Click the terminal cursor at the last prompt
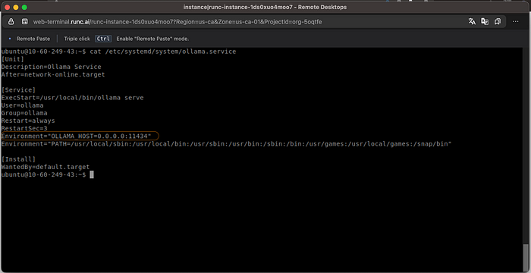This screenshot has height=273, width=531. coord(92,174)
